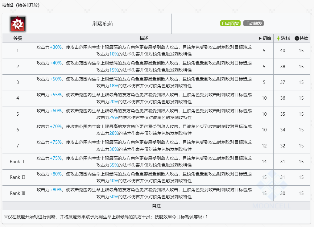314x227 pixels.
Task: Click the triangle icon beside 初始
Action: click(260, 39)
